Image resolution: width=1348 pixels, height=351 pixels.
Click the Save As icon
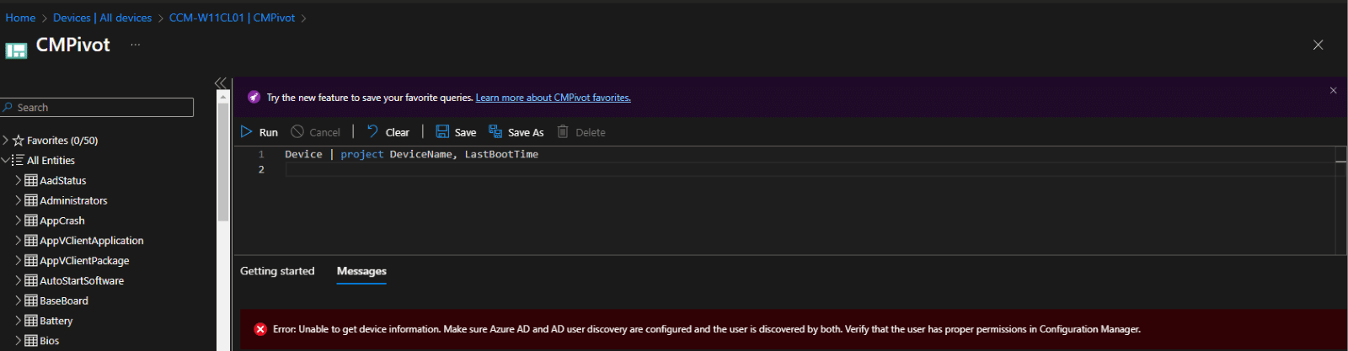pyautogui.click(x=495, y=131)
